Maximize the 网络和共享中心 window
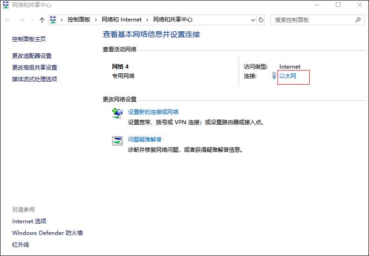 pyautogui.click(x=338, y=5)
